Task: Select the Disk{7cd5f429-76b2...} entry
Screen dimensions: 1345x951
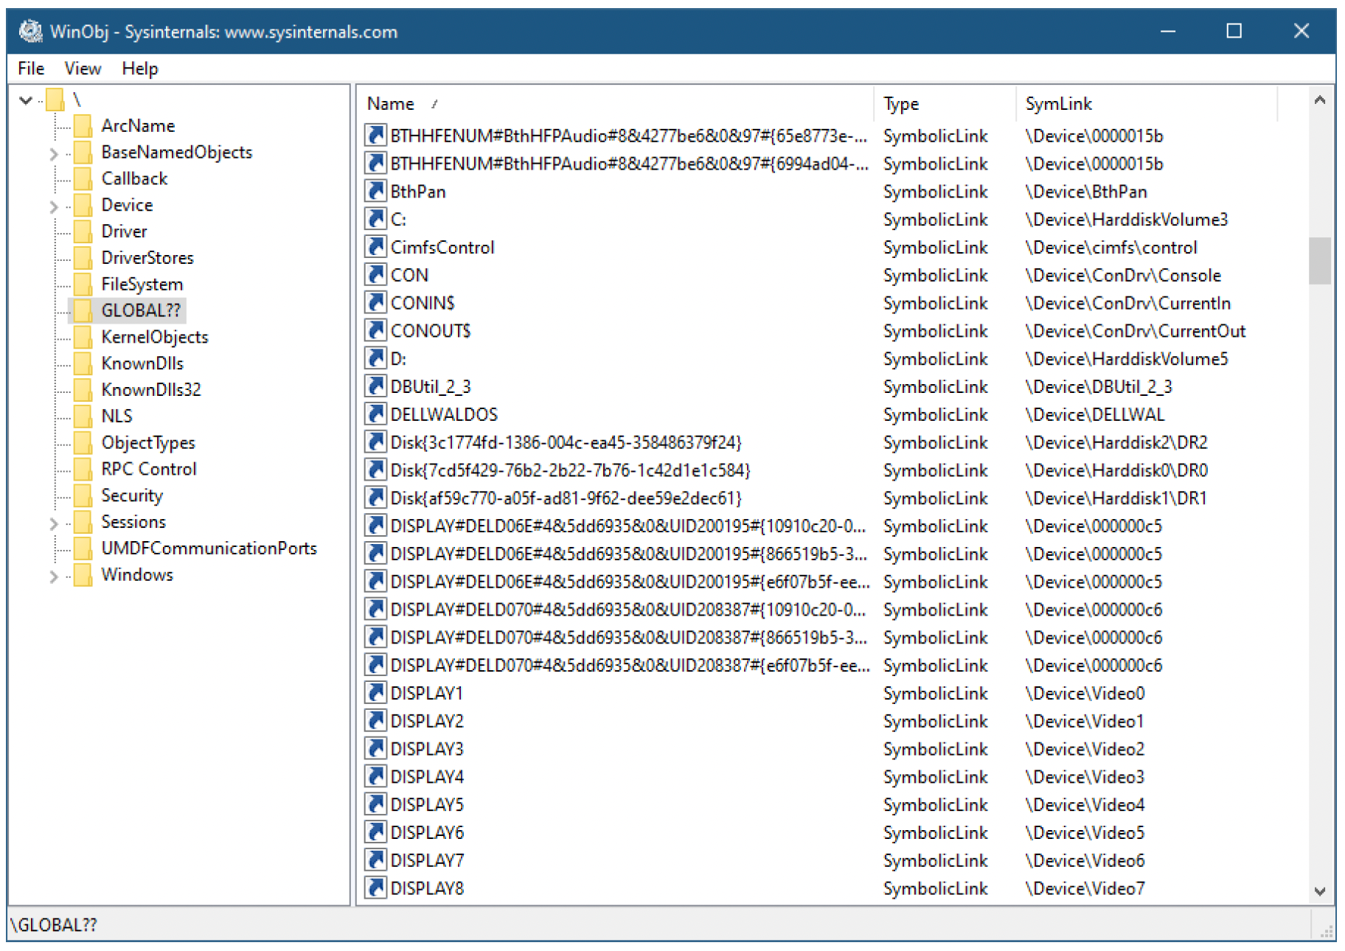Action: click(570, 470)
